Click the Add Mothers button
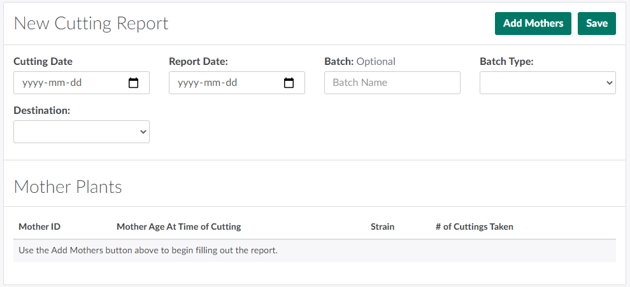The image size is (630, 287). point(533,24)
